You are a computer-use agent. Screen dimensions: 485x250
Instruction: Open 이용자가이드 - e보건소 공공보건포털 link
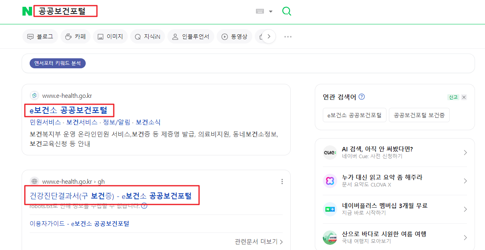pyautogui.click(x=79, y=224)
